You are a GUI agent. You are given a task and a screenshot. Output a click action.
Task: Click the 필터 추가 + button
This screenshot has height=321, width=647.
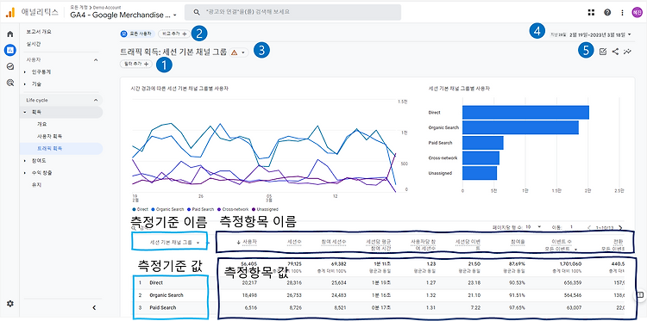click(x=135, y=64)
